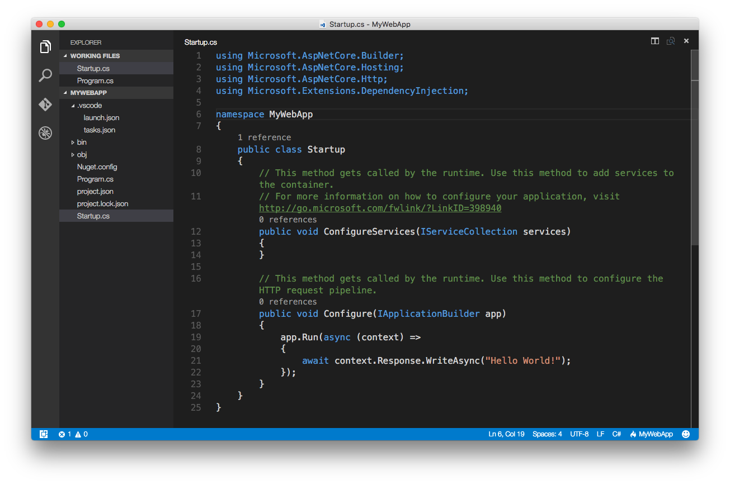
Task: Click the flame MyWebApp project status
Action: (x=651, y=434)
